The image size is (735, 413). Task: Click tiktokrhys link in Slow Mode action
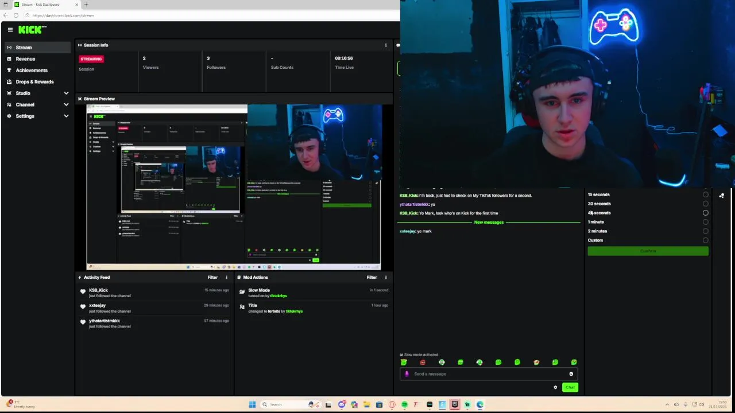[278, 296]
